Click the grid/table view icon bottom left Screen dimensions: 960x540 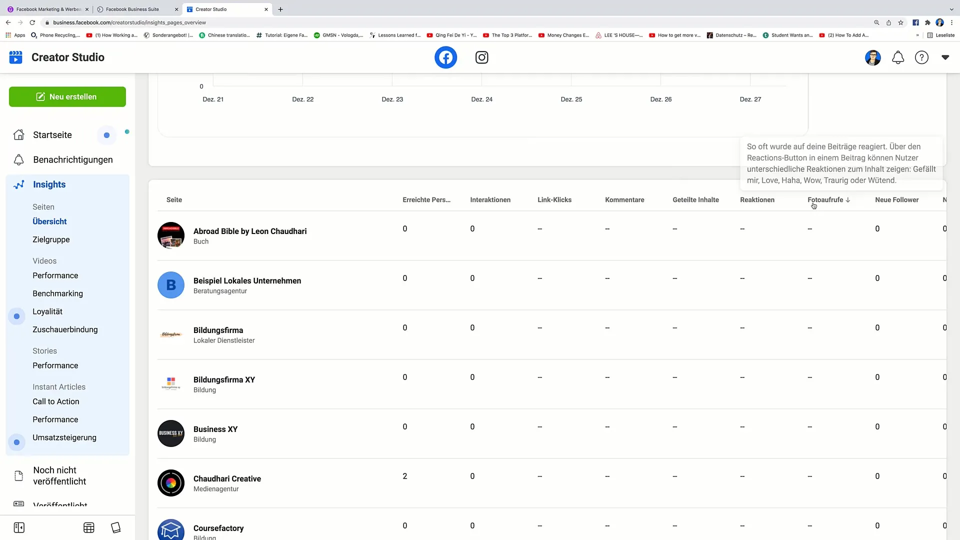(x=89, y=527)
